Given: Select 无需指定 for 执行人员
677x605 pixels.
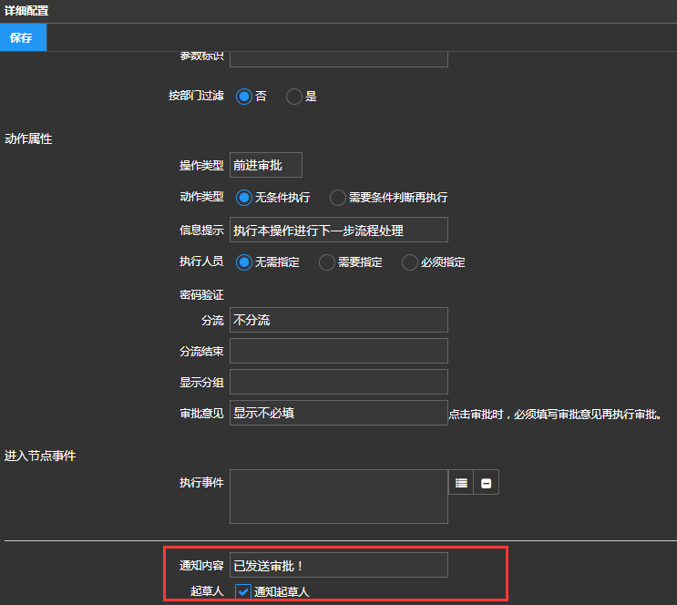Looking at the screenshot, I should tap(244, 262).
